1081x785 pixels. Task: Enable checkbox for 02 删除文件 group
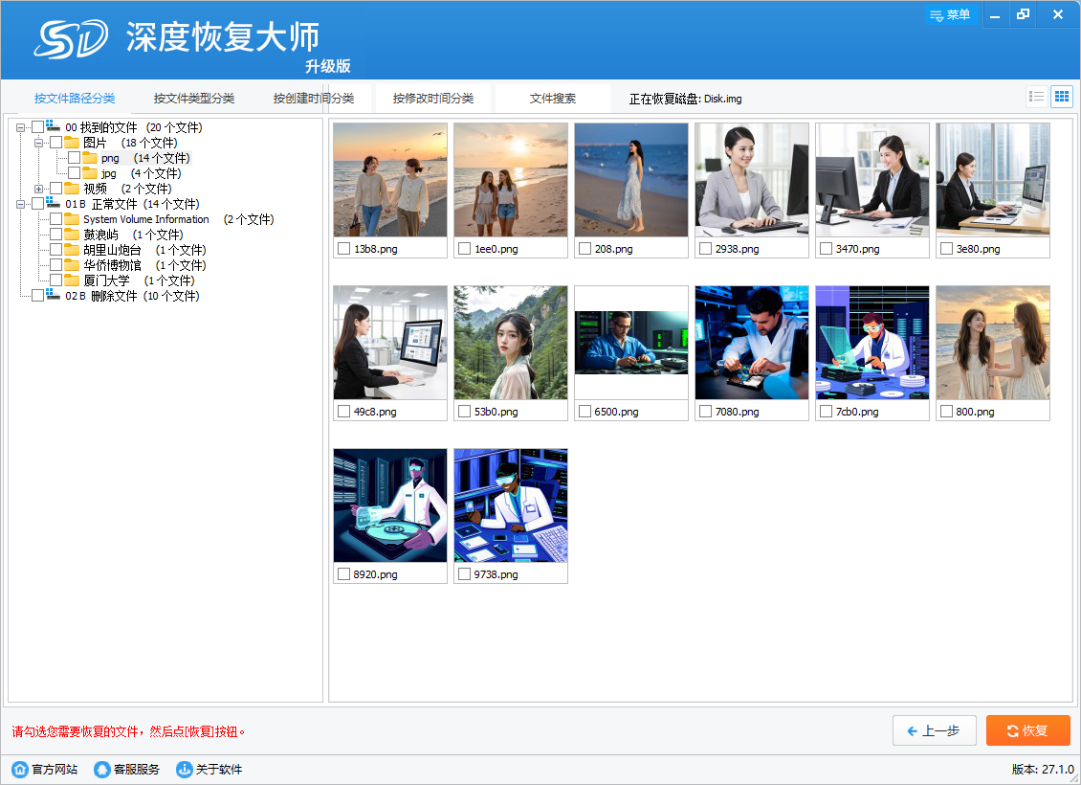pos(37,296)
